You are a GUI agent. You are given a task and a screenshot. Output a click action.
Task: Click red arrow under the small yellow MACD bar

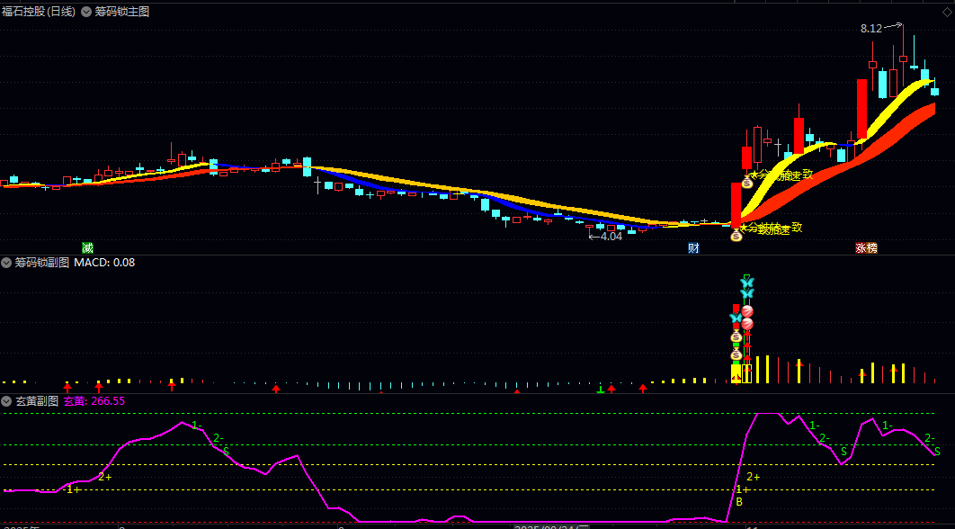point(172,385)
